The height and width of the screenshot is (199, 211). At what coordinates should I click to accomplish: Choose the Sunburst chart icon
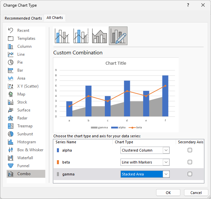(x=11, y=134)
